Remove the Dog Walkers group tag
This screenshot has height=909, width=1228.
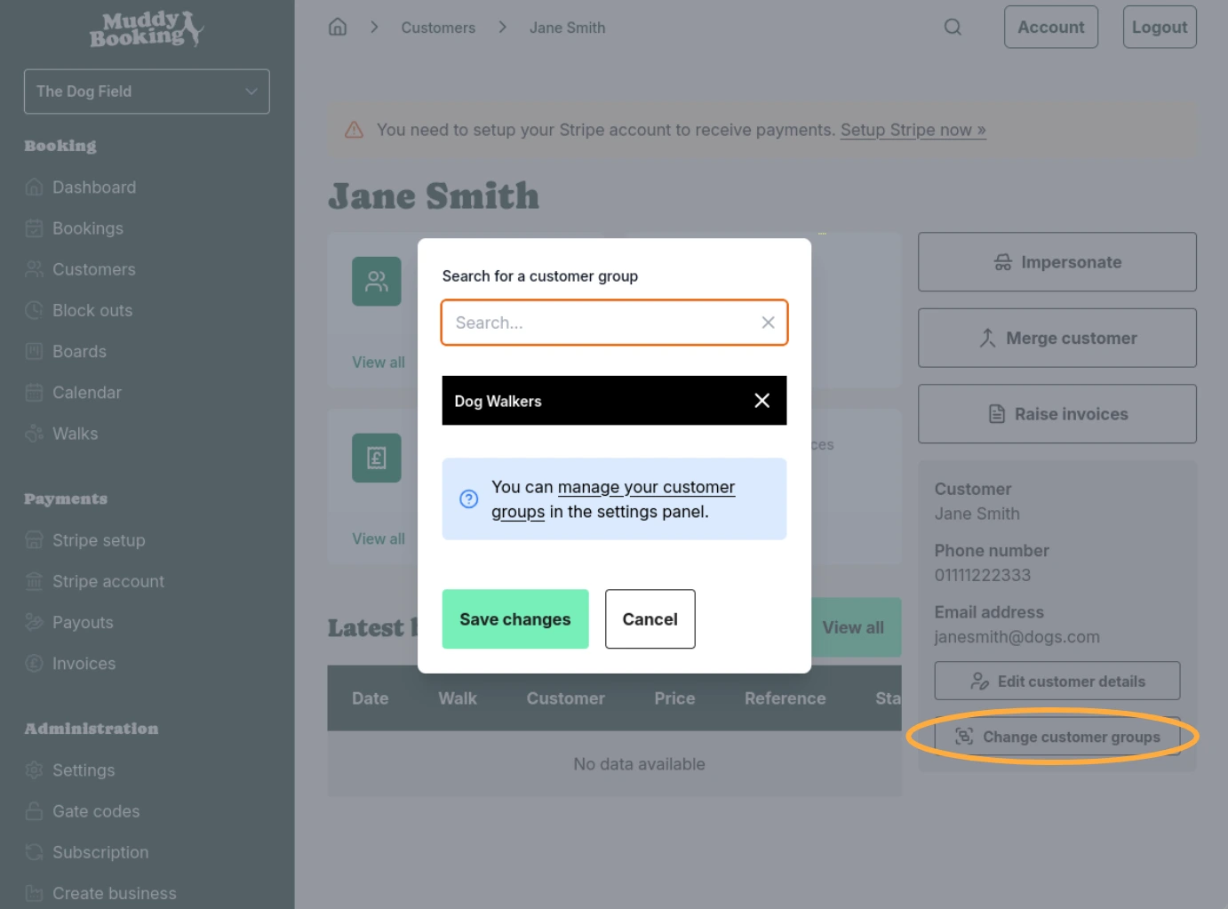coord(762,401)
